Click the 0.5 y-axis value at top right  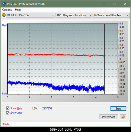coord(121,24)
